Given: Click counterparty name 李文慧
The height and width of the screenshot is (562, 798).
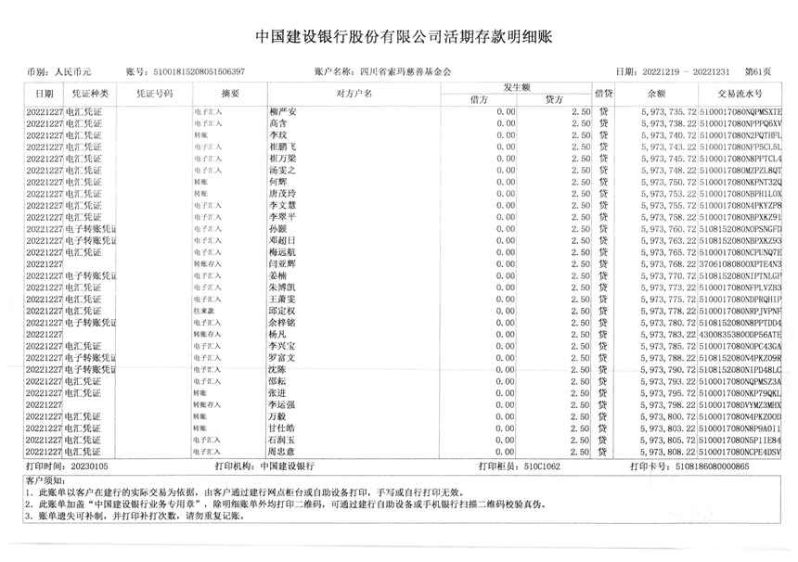Looking at the screenshot, I should coord(282,206).
